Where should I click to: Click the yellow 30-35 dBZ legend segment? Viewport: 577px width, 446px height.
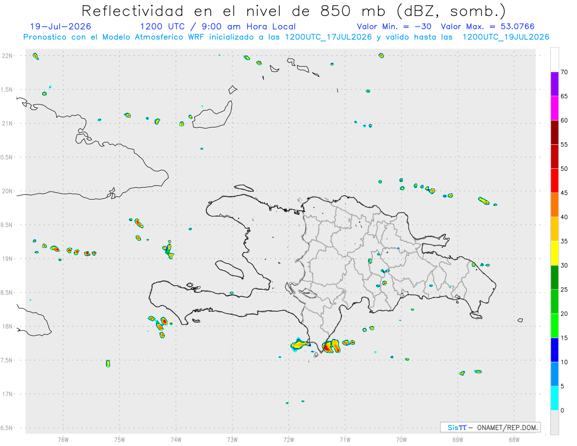(554, 253)
